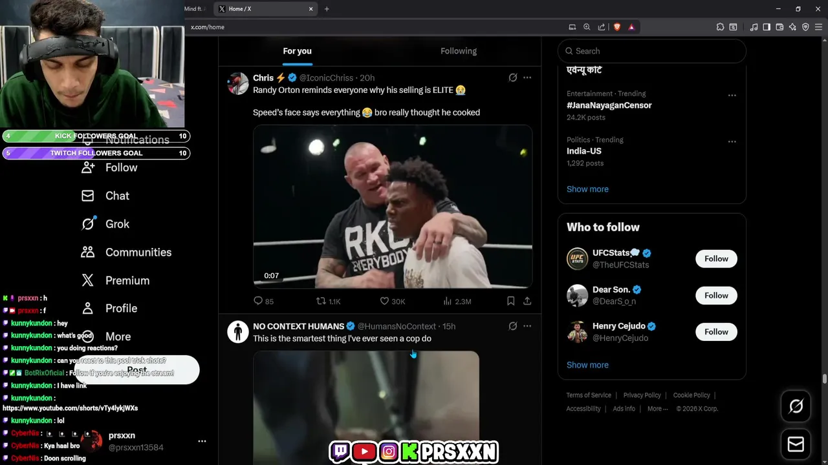Click the Search field on X

pos(651,51)
